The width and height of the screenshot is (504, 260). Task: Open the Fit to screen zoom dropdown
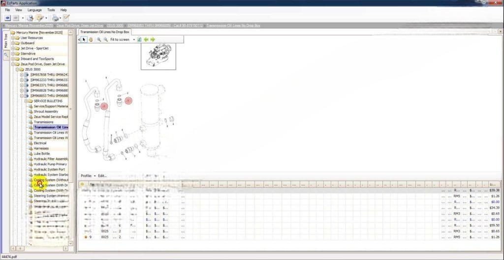coord(134,39)
